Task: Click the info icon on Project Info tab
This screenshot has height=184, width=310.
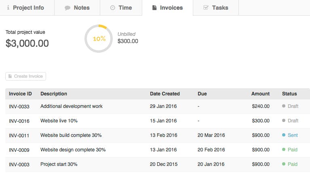Action: [8, 8]
